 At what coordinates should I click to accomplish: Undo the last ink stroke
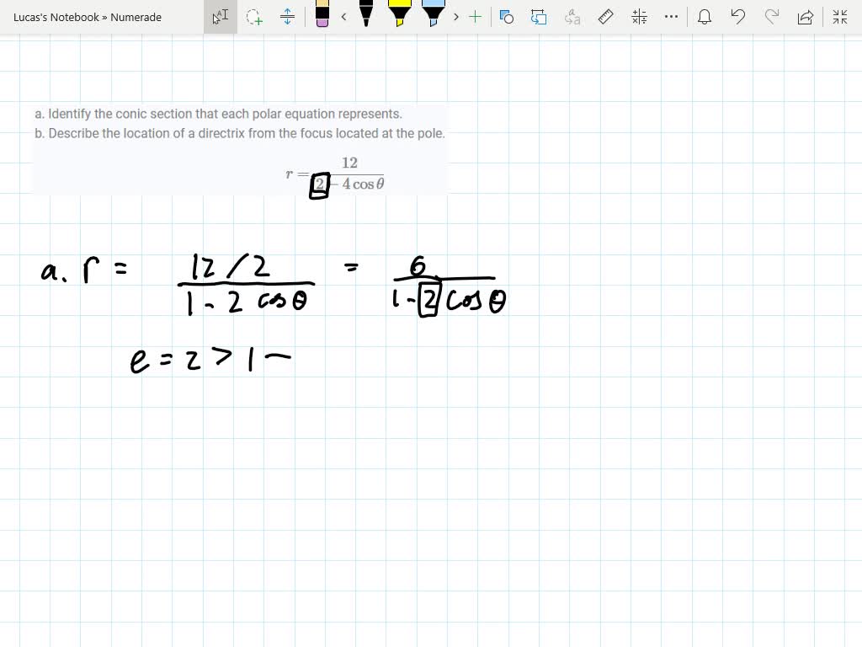point(737,17)
